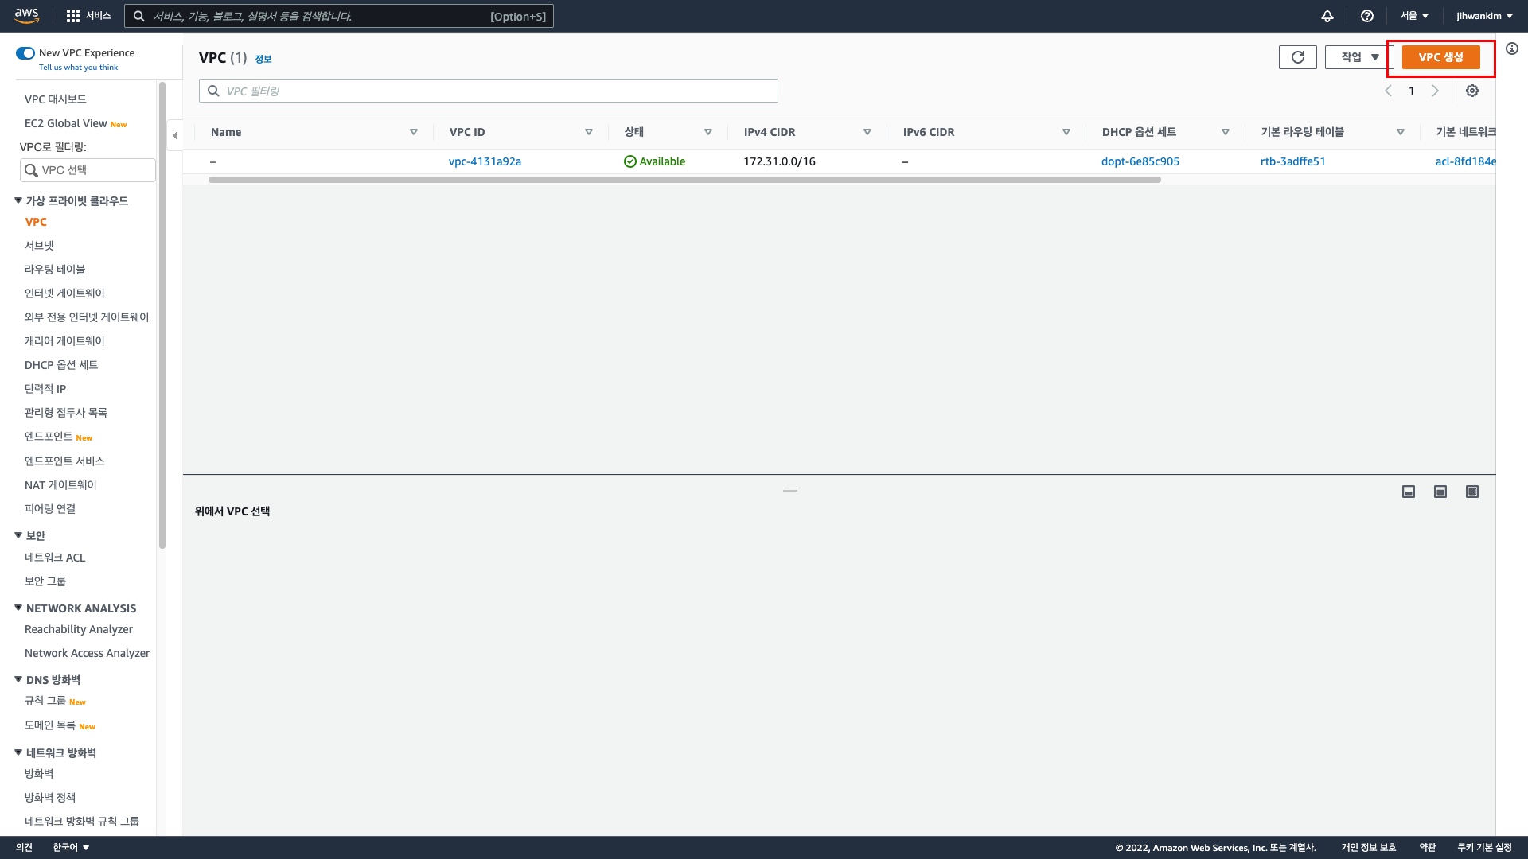This screenshot has height=859, width=1528.
Task: Expand details pane to full layout icon
Action: tap(1472, 492)
